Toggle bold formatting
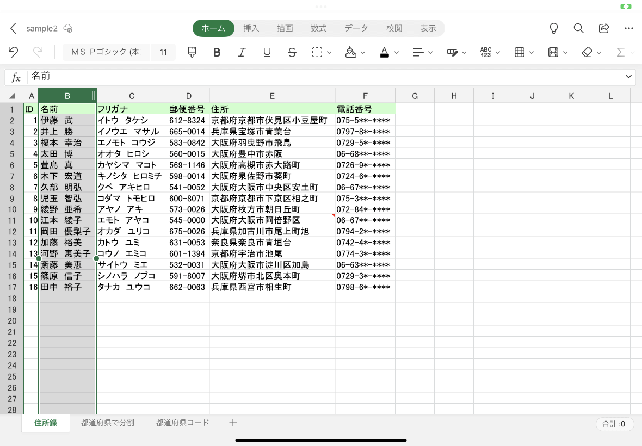 point(217,52)
